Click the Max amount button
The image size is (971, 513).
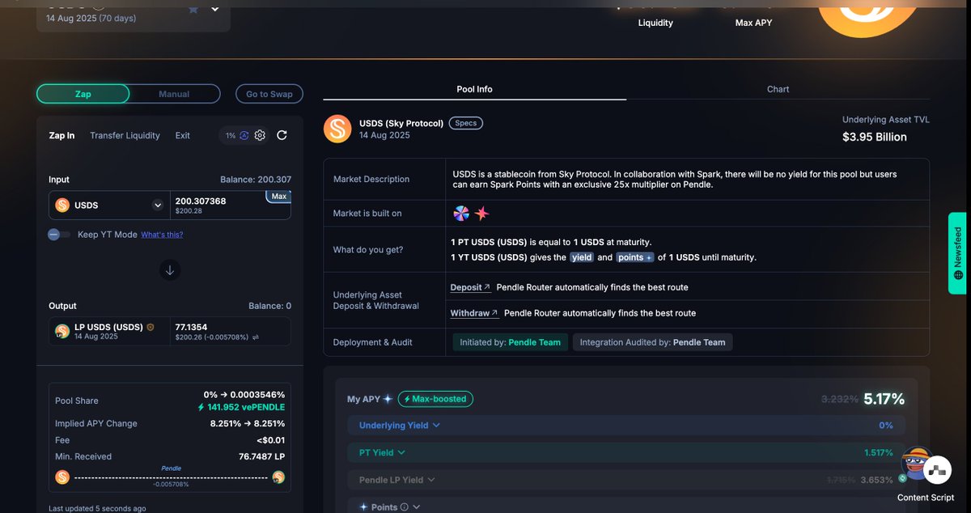pos(278,197)
